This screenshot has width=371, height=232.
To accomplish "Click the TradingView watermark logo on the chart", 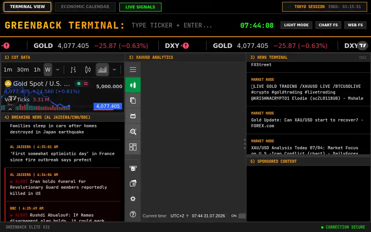I will click(x=12, y=98).
